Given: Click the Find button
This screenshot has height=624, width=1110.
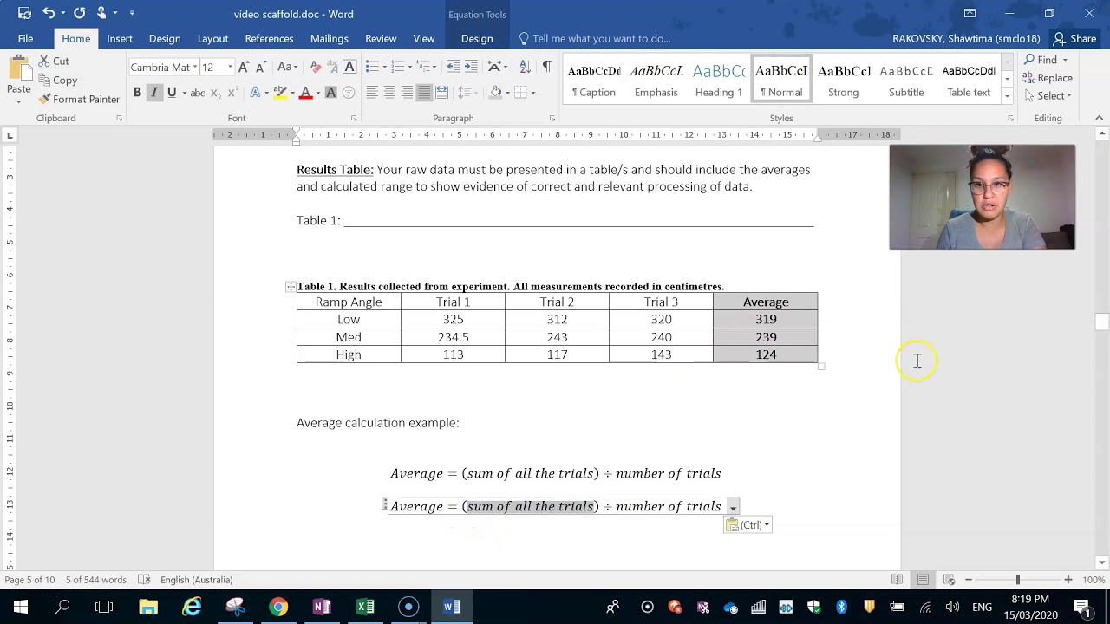Looking at the screenshot, I should (1047, 60).
